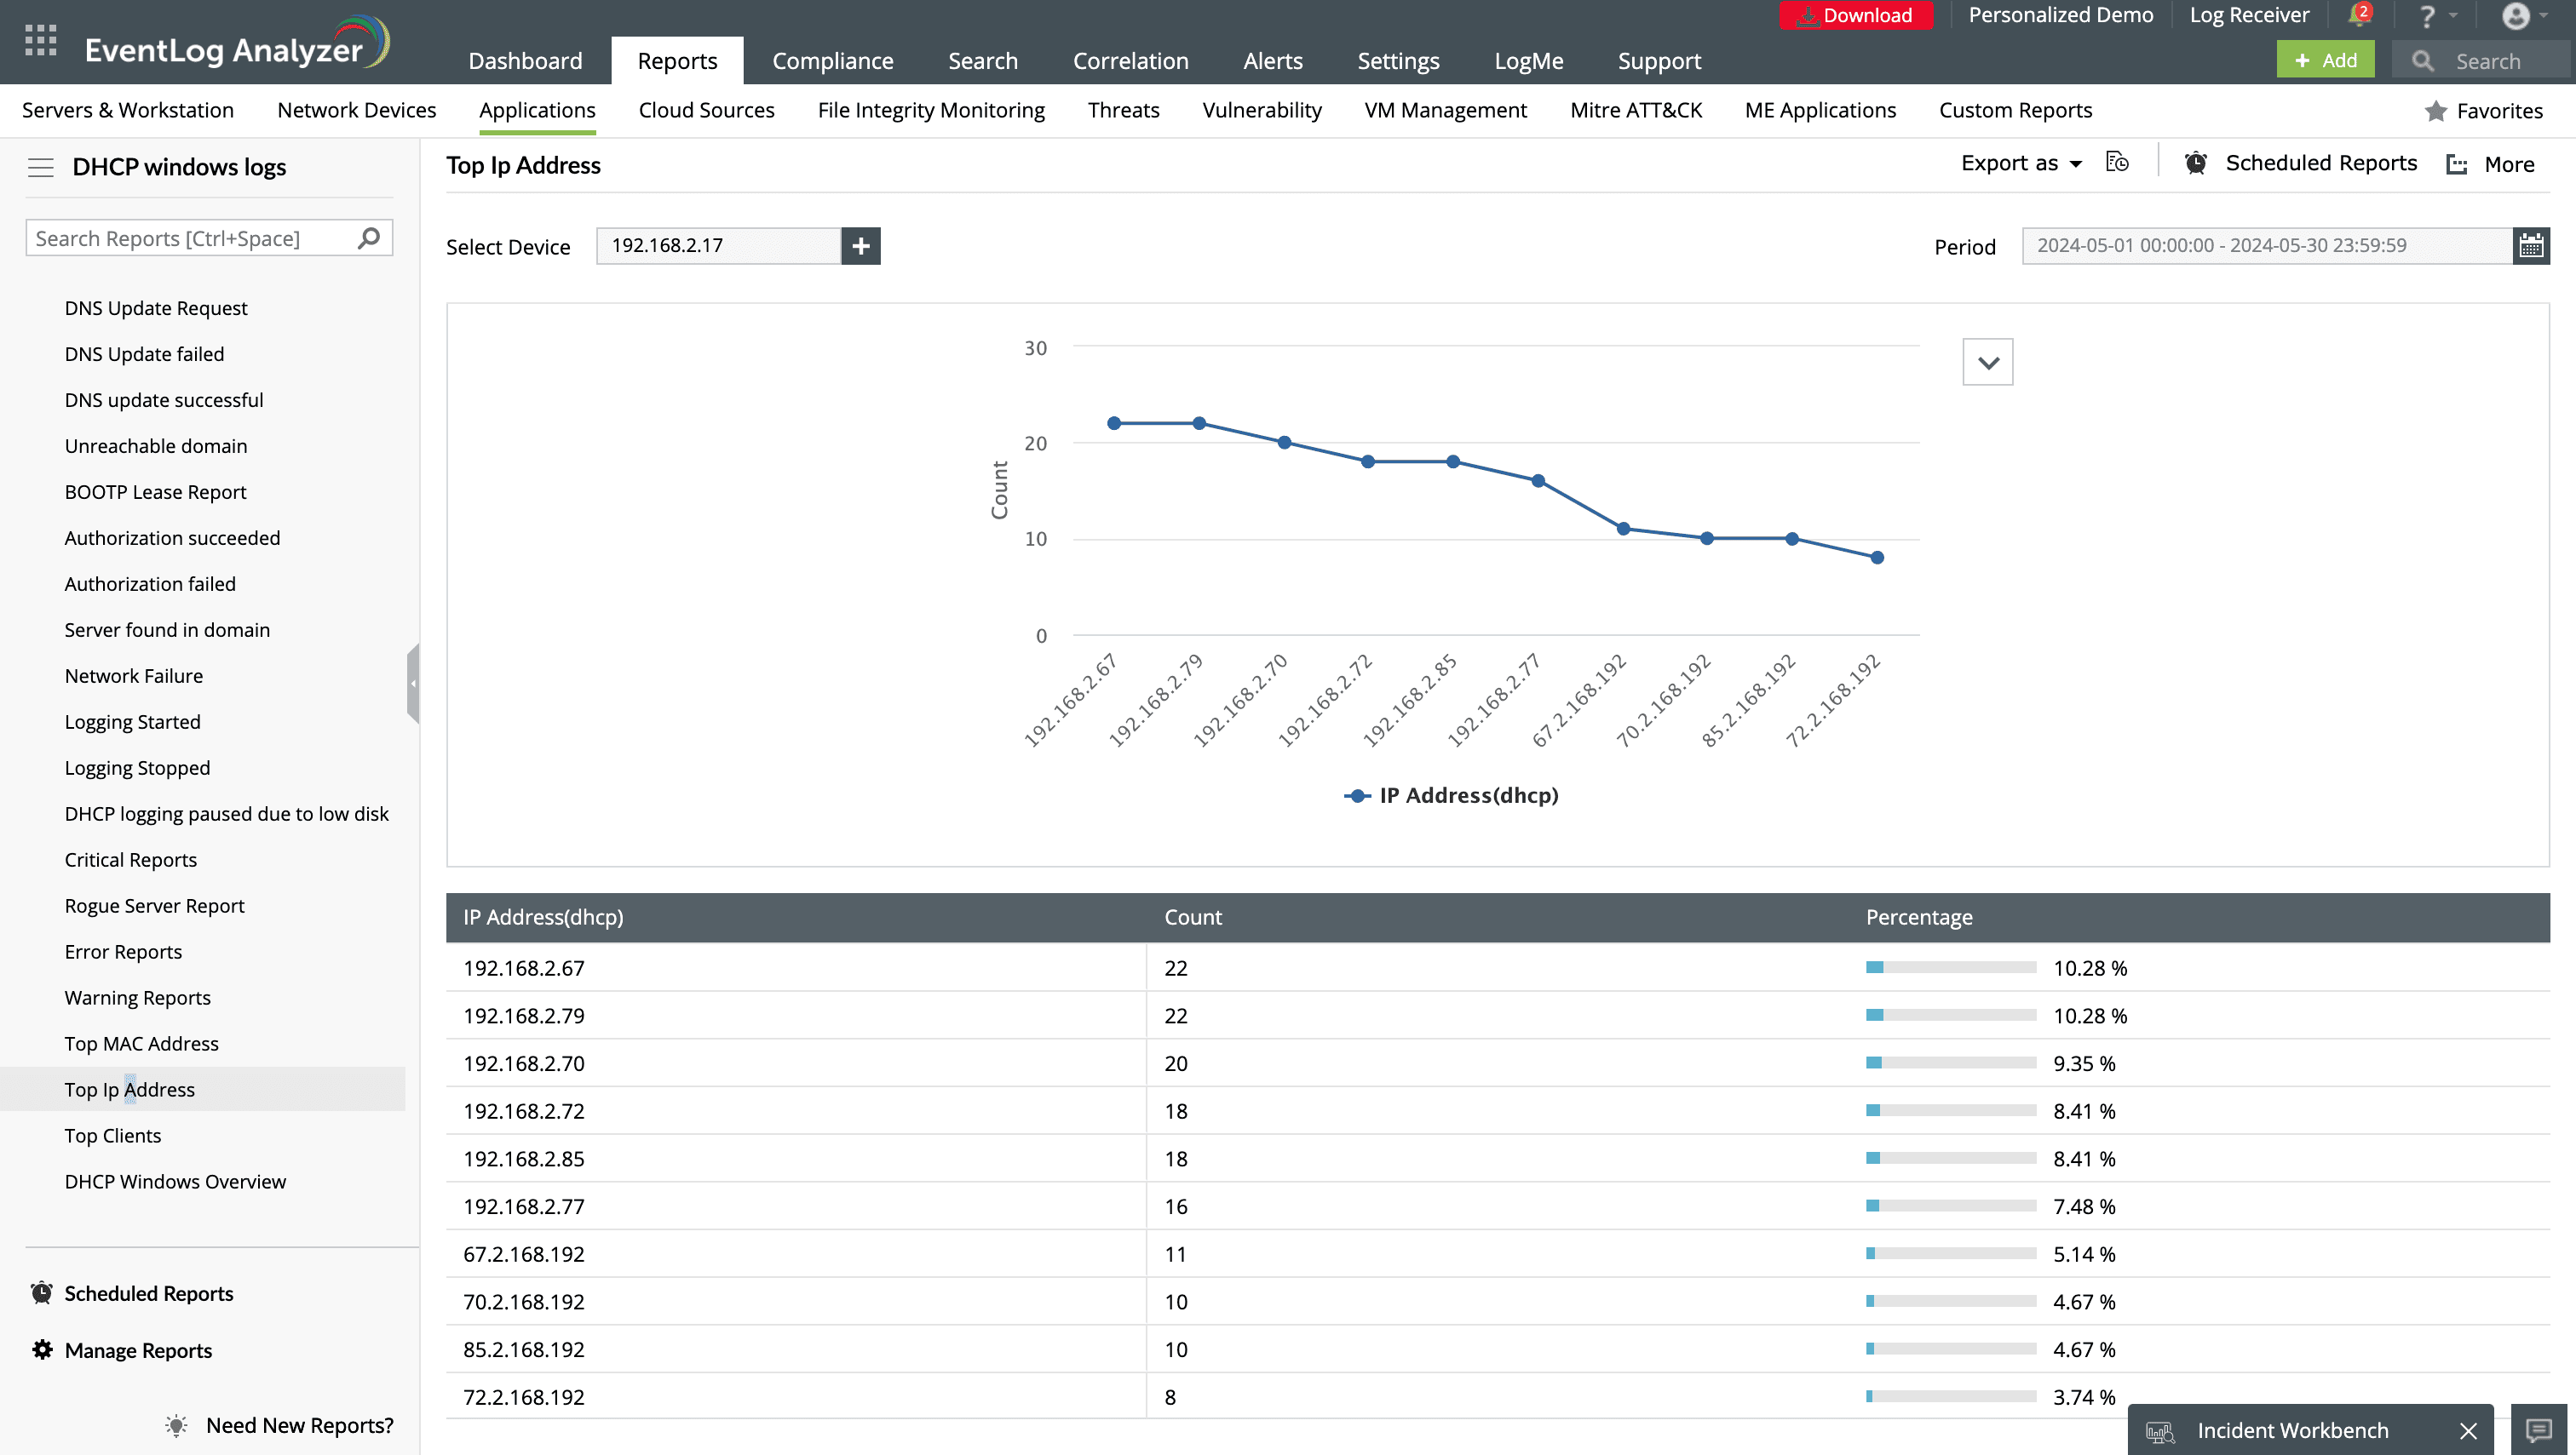Image resolution: width=2576 pixels, height=1455 pixels.
Task: Switch to the Cloud Sources tab
Action: (x=706, y=110)
